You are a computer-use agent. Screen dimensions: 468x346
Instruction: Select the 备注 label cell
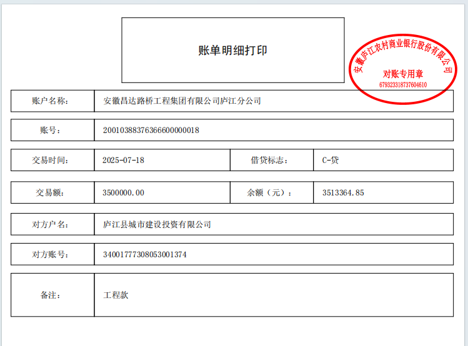point(53,295)
